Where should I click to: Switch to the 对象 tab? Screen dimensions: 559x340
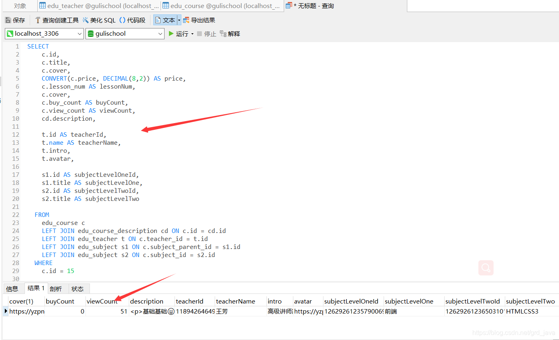pos(20,6)
